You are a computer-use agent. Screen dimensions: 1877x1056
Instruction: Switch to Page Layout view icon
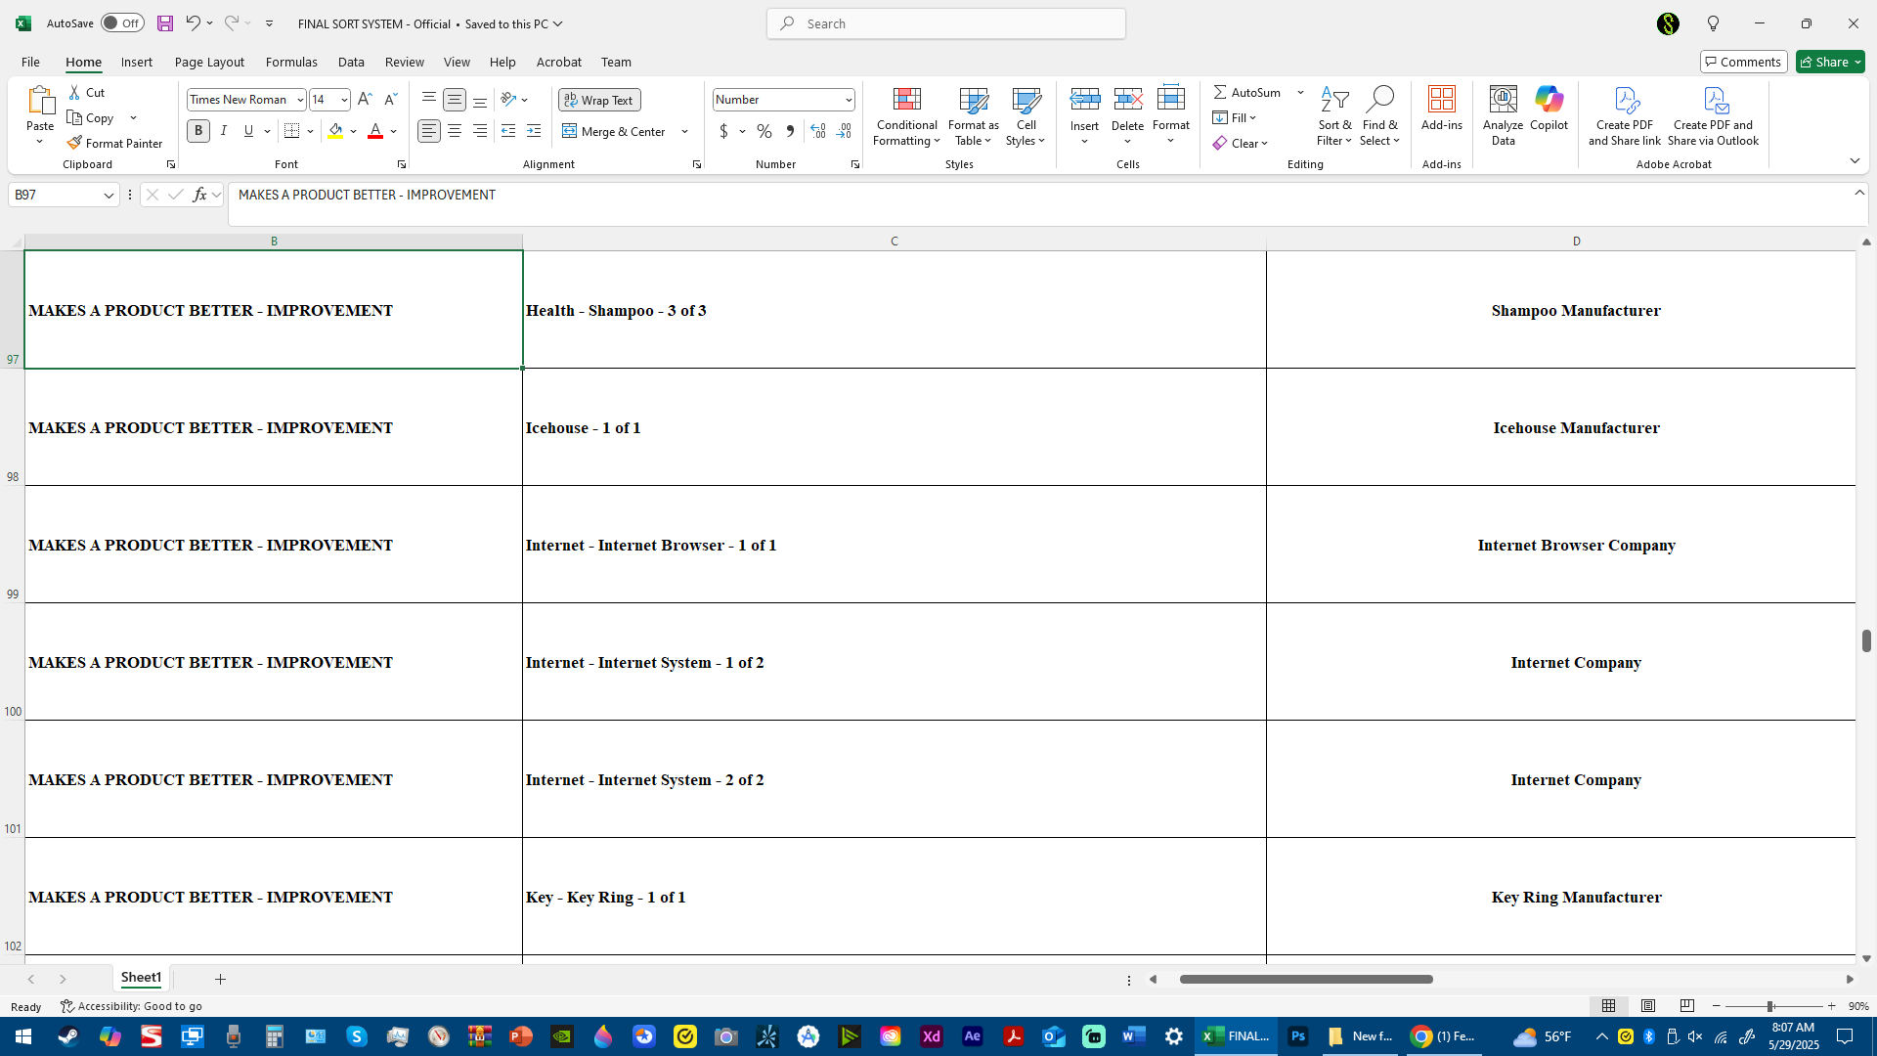pos(1648,1006)
